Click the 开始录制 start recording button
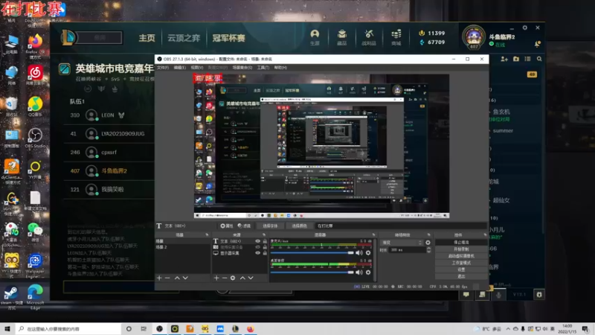The width and height of the screenshot is (595, 335). point(461,249)
